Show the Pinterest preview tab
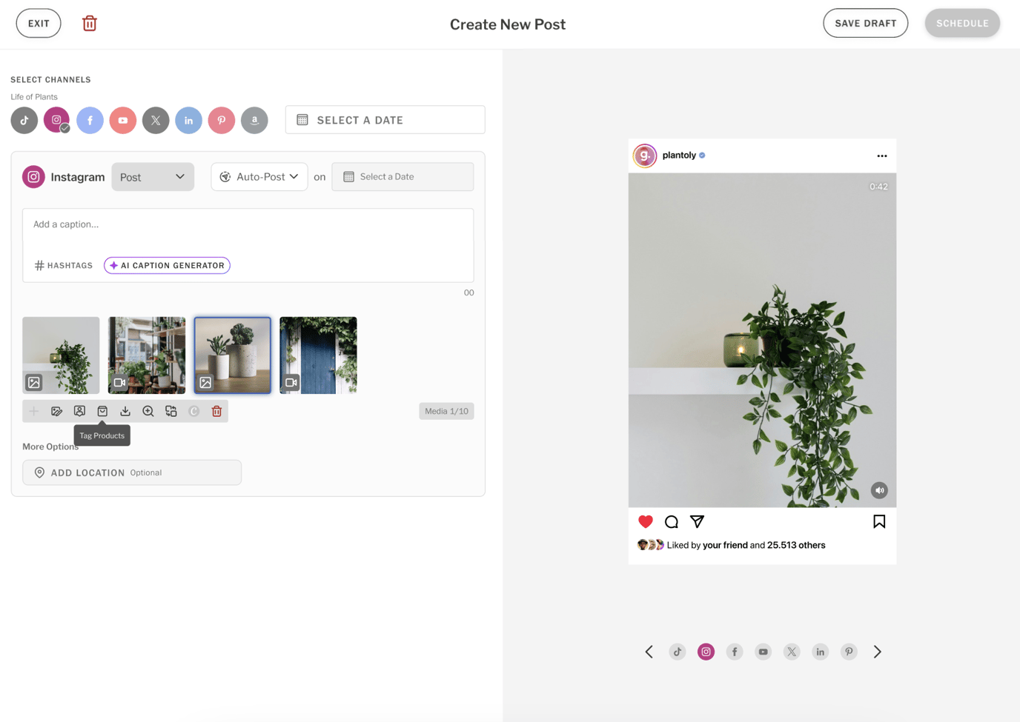The image size is (1020, 722). (x=849, y=652)
